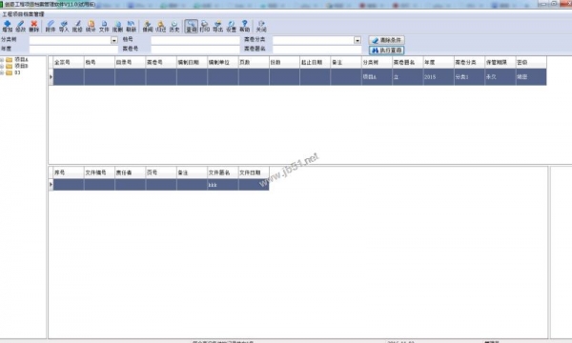
Task: Select the 2015 year cell in upper grid
Action: pos(439,77)
